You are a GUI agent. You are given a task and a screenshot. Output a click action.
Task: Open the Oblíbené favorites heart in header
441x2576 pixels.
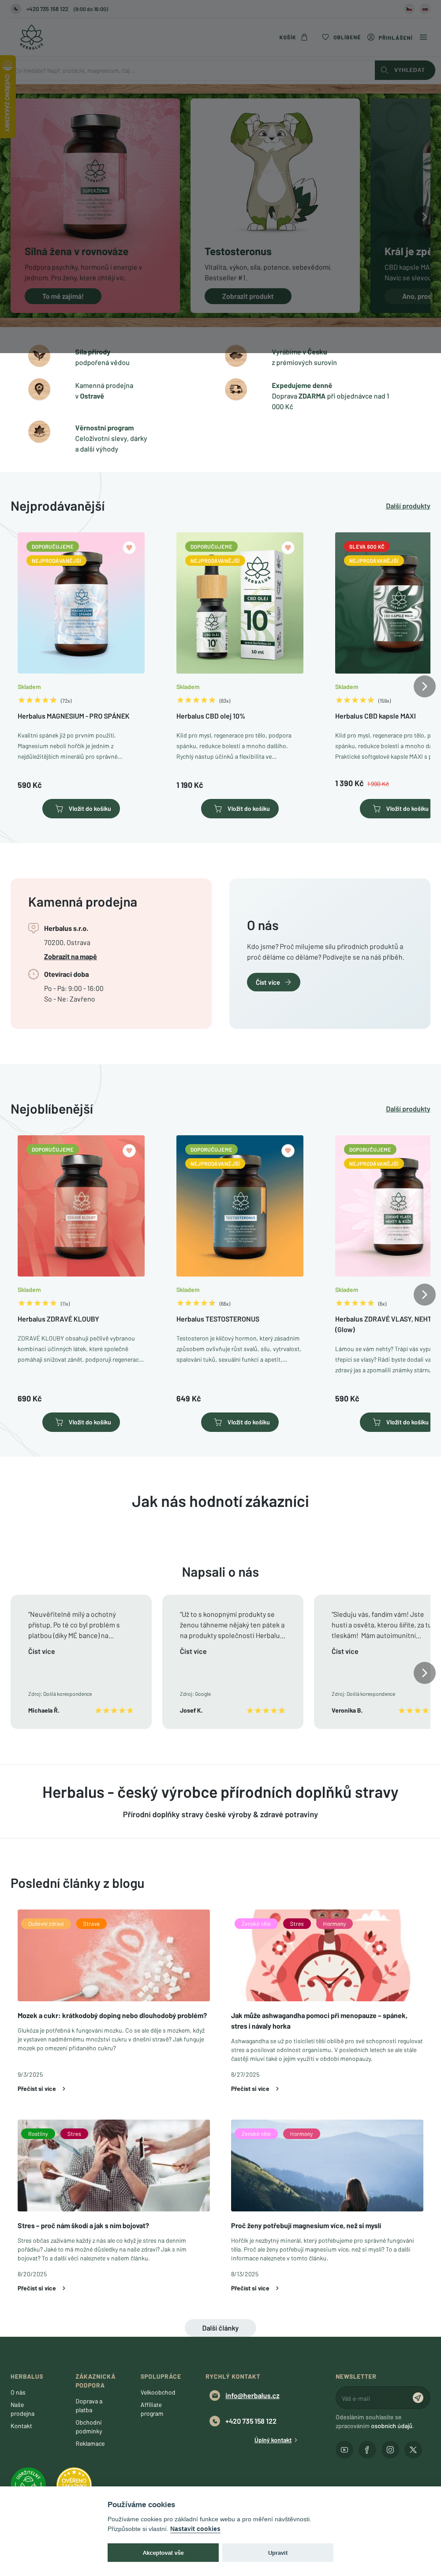click(x=341, y=37)
